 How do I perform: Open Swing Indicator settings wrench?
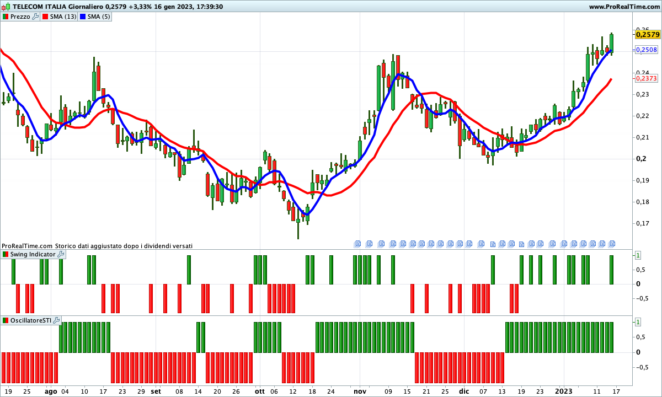click(x=61, y=254)
